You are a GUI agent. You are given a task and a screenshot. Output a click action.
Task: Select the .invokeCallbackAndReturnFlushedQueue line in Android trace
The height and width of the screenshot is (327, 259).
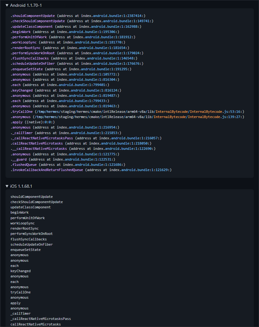(91, 170)
